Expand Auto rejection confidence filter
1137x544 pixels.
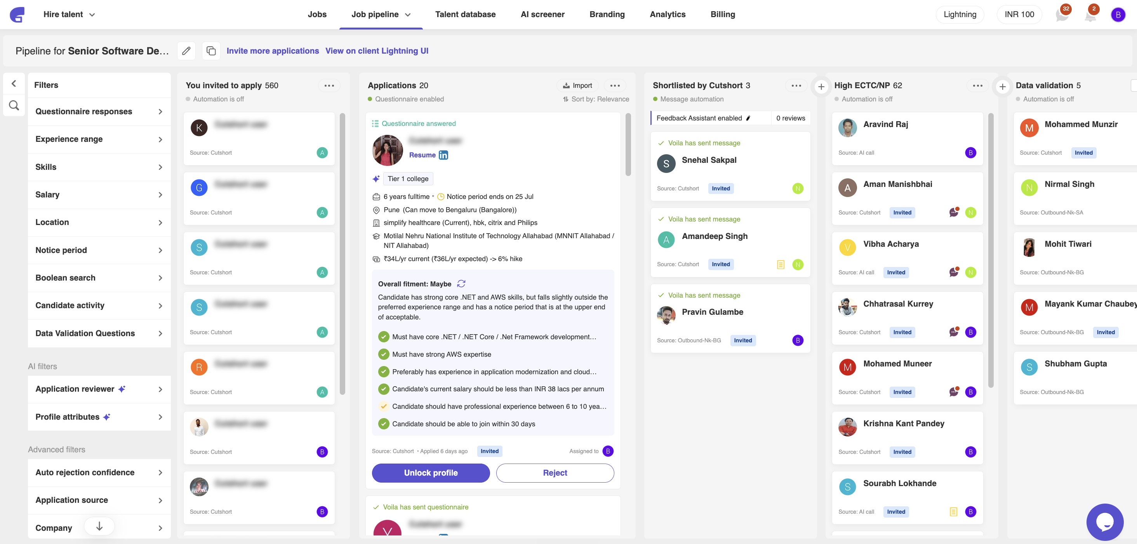pyautogui.click(x=99, y=473)
